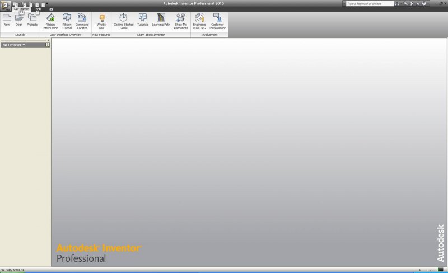Image resolution: width=448 pixels, height=273 pixels.
Task: Play the Ribbon Introduction
Action: pyautogui.click(x=50, y=21)
